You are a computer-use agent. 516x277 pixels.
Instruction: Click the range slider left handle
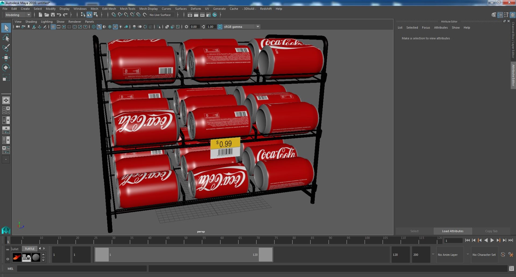pos(102,254)
